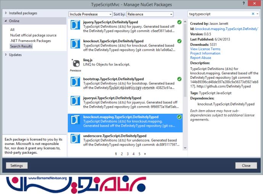Click the list scrollbar down arrow
This screenshot has height=194, width=263.
click(185, 148)
